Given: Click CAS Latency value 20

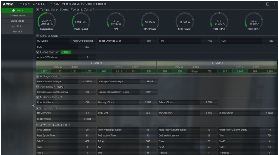Looking at the screenshot, I should point(87,130).
